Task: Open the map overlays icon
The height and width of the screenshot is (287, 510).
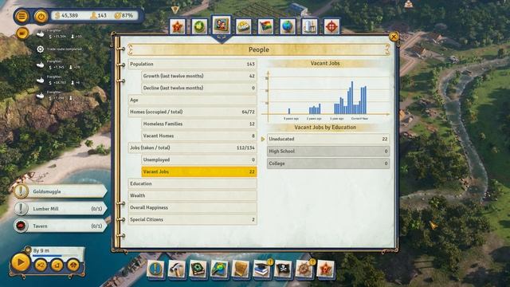Action: point(219,269)
